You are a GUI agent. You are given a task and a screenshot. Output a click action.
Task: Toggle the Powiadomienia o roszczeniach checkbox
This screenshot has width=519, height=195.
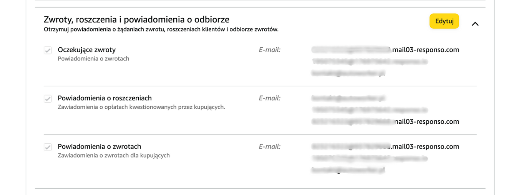coord(48,99)
